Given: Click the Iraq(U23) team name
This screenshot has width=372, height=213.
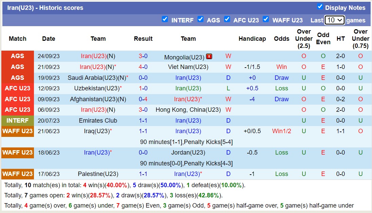Looking at the screenshot, I should [97, 131].
